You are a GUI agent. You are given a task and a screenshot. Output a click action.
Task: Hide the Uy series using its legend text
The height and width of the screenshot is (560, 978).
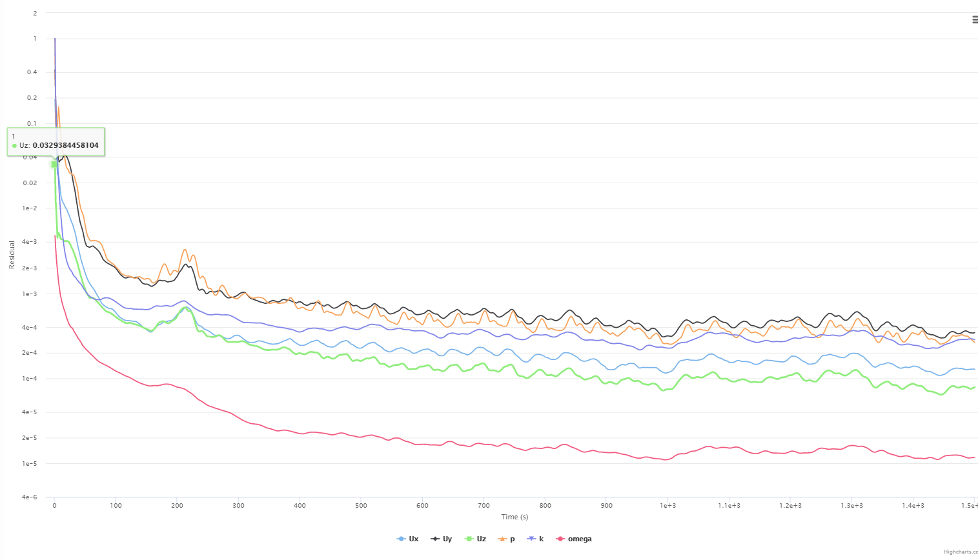pos(447,539)
